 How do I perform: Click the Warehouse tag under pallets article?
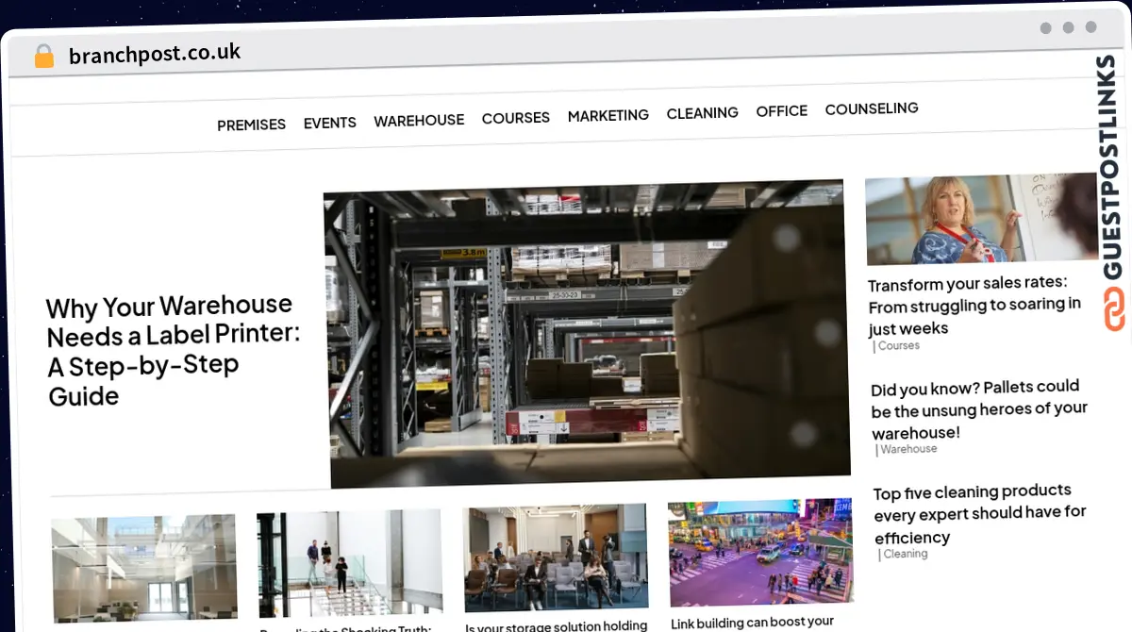(x=907, y=450)
